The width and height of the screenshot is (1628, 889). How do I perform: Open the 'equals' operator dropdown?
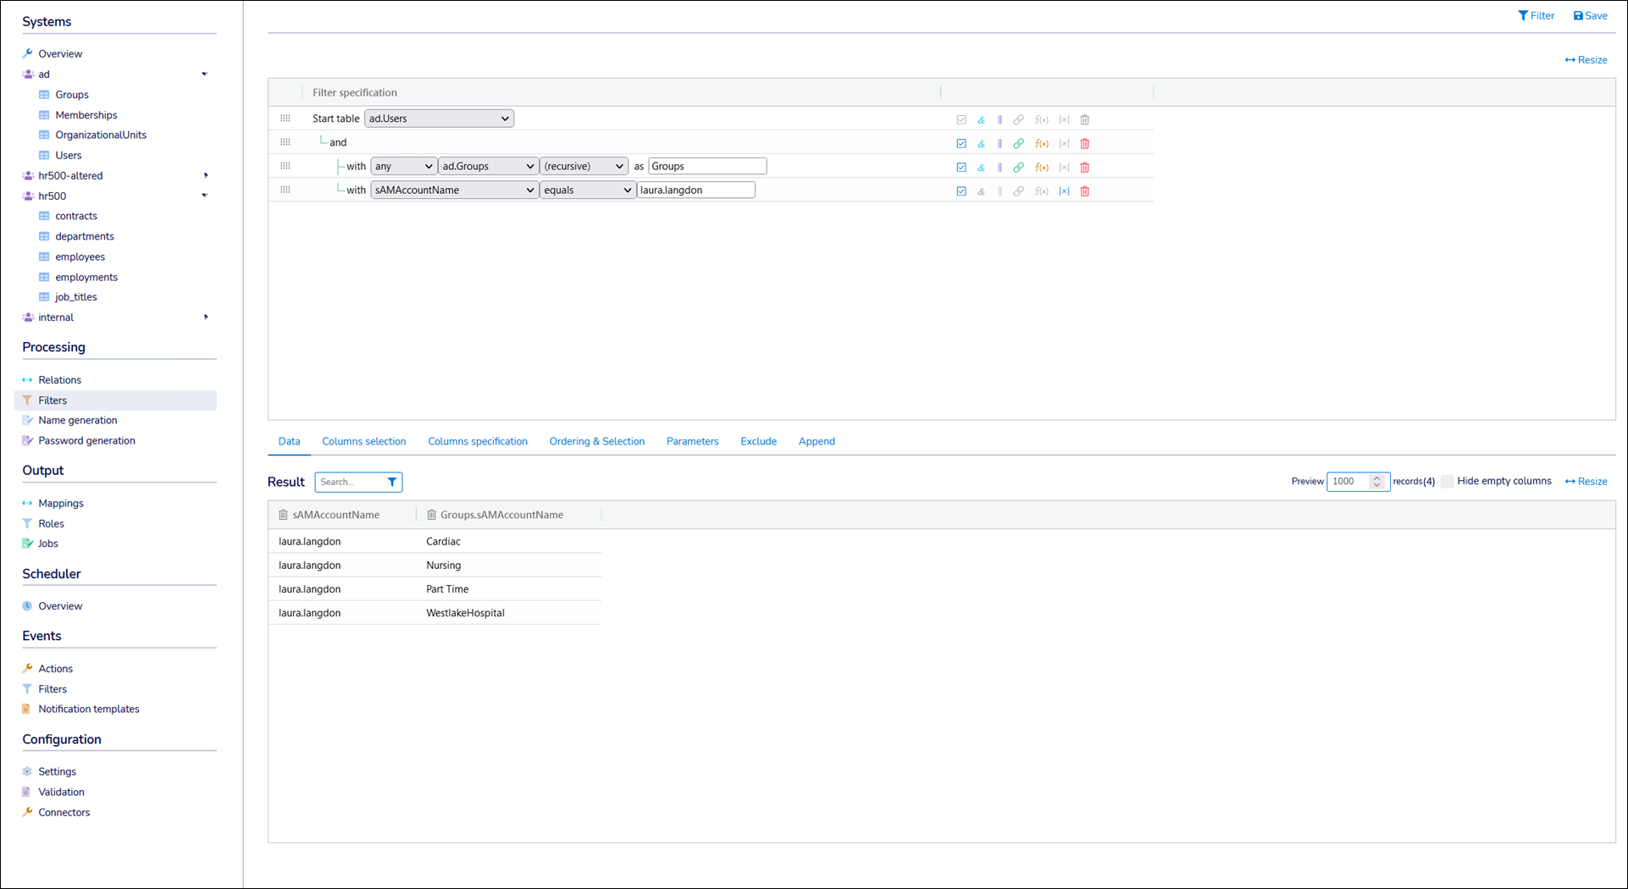click(587, 190)
